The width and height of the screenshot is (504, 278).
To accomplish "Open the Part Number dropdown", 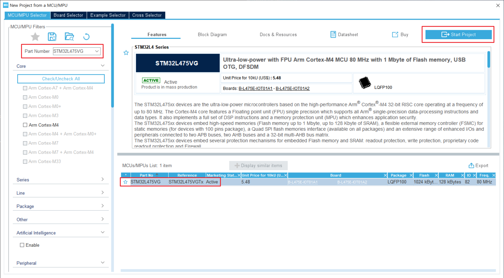I will coord(97,51).
